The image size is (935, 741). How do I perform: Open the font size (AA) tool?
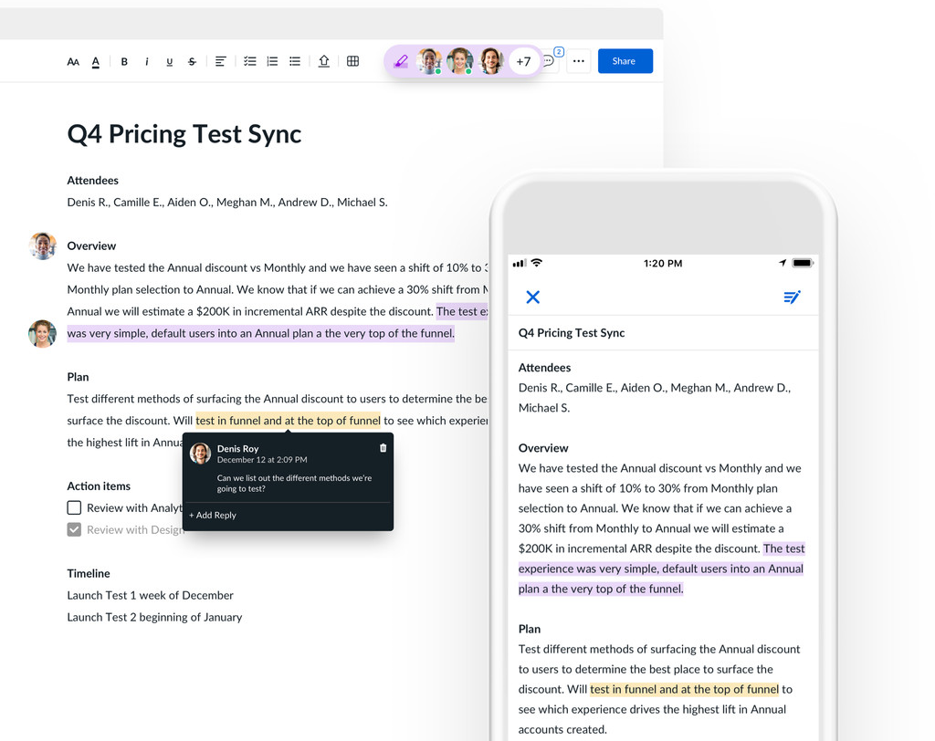click(73, 61)
